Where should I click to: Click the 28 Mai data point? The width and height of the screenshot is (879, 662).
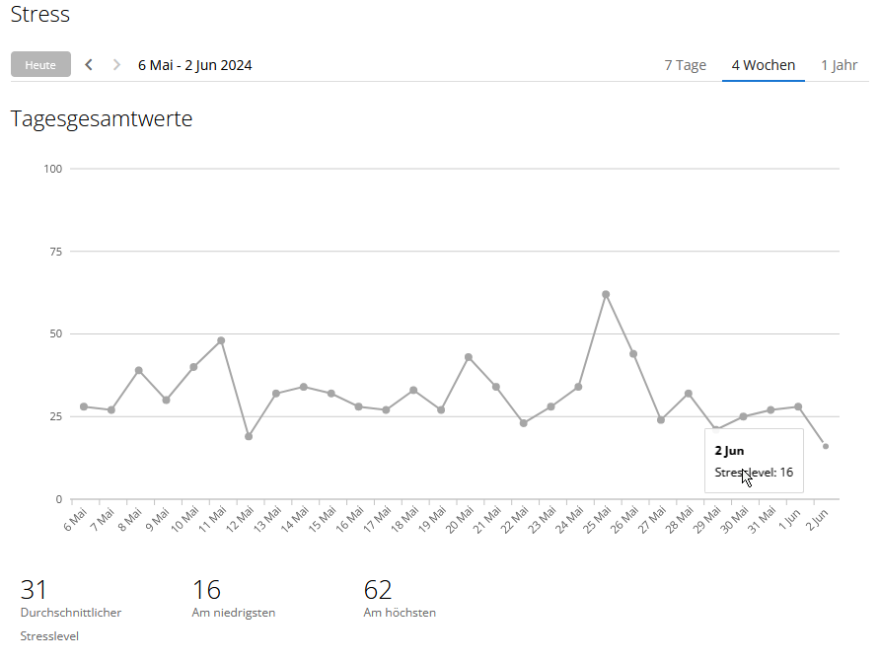[688, 394]
